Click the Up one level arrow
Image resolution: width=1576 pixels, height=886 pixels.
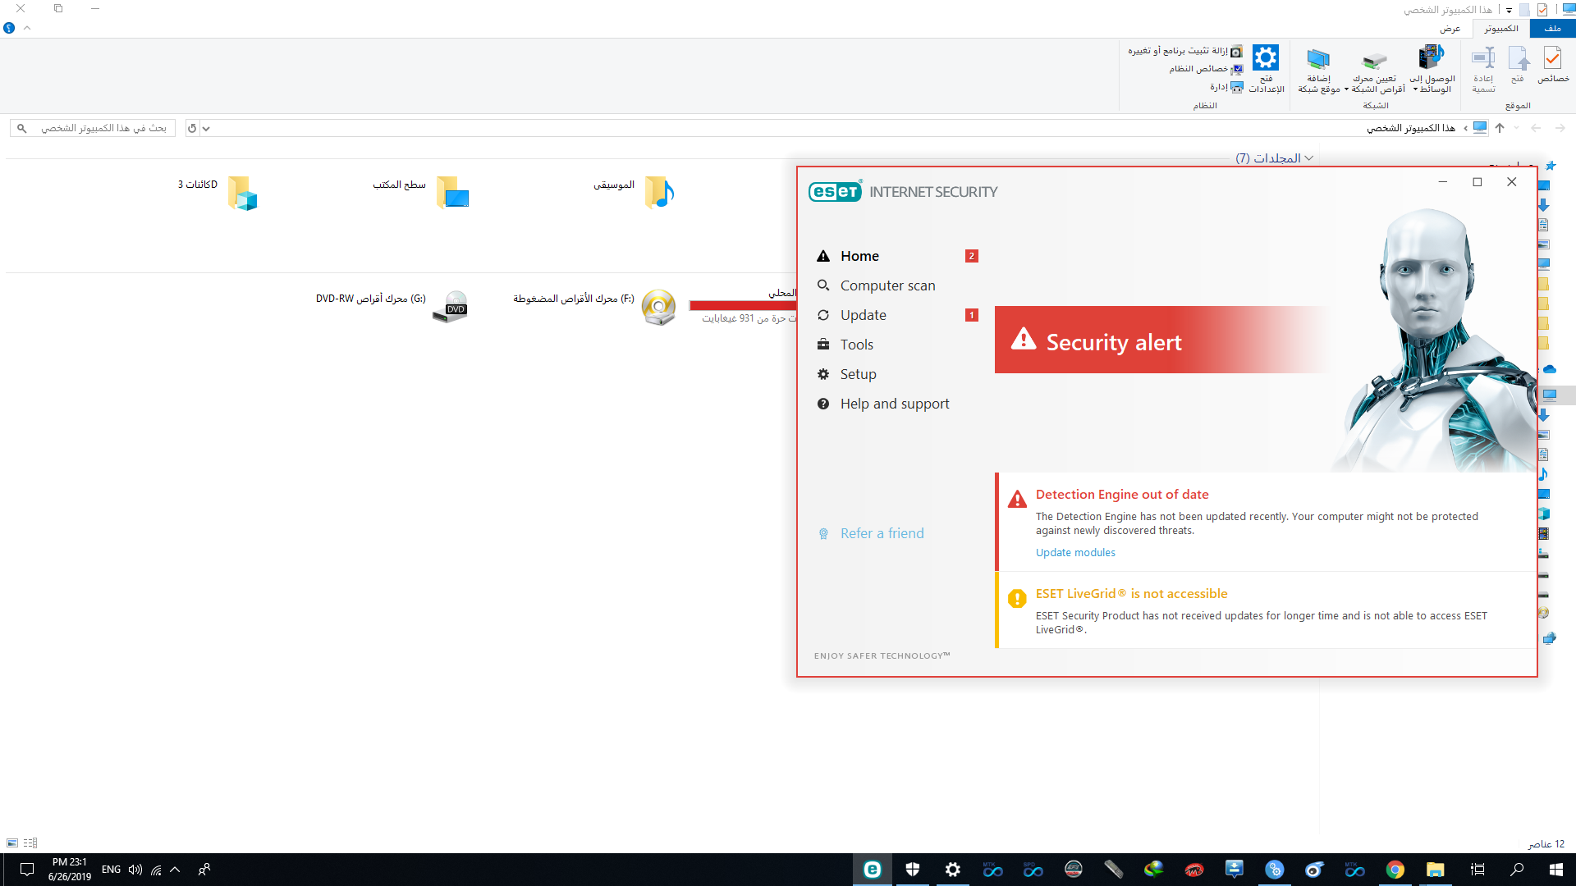pyautogui.click(x=1500, y=128)
